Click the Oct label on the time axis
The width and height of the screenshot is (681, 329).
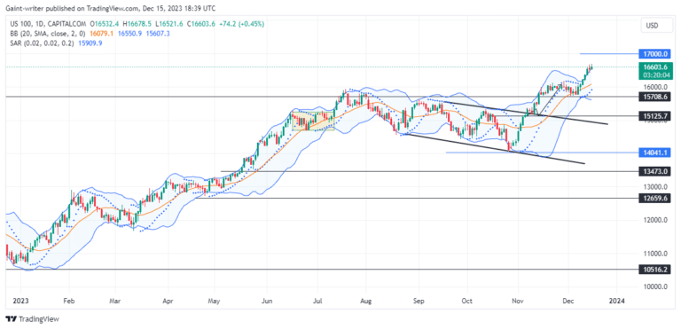pos(467,301)
